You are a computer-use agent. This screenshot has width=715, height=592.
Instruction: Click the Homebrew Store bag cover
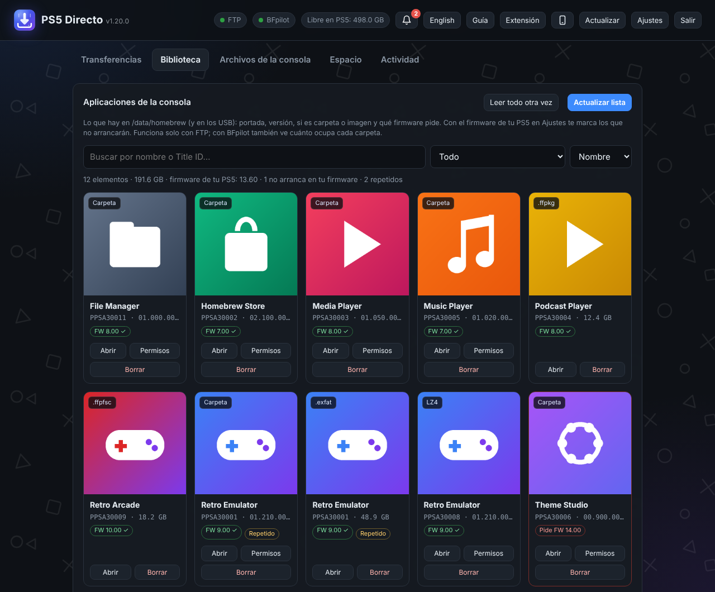(x=246, y=244)
